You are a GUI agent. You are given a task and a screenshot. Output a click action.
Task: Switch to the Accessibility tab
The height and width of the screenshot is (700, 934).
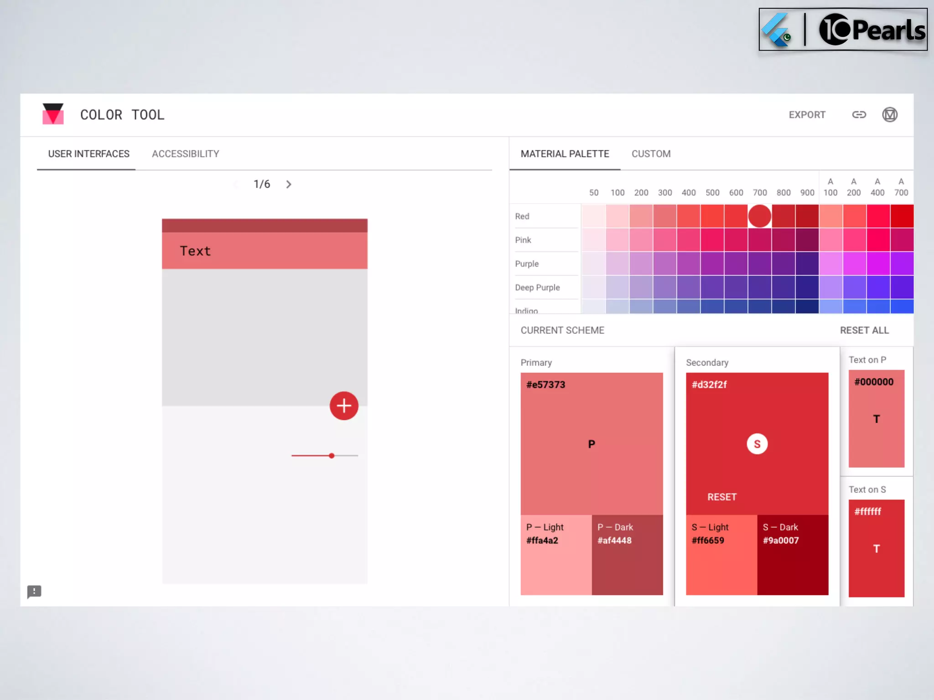pyautogui.click(x=185, y=154)
